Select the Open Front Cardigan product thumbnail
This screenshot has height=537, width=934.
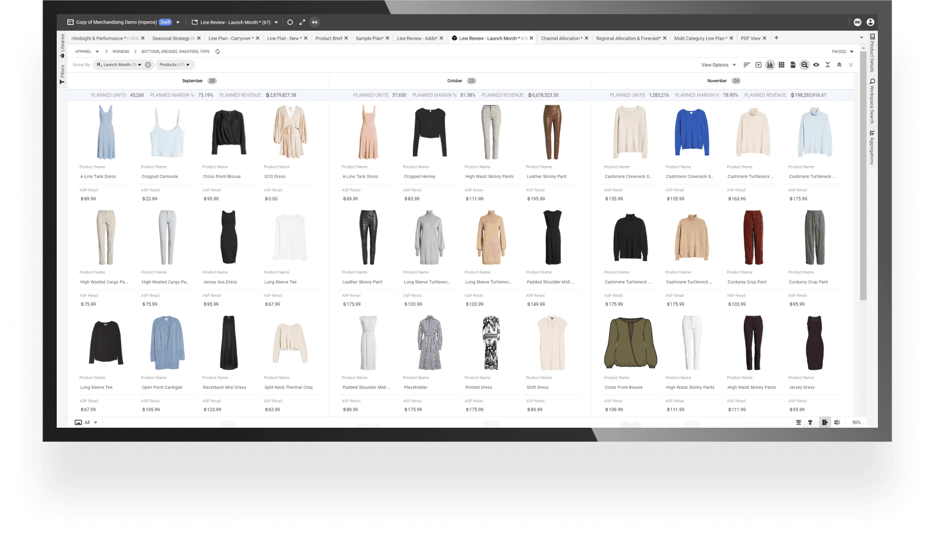point(167,343)
